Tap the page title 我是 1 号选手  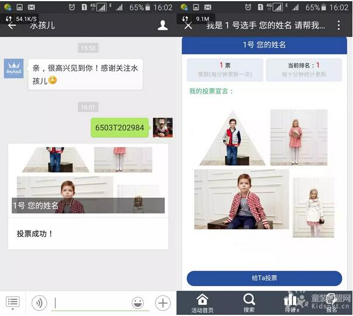(265, 25)
